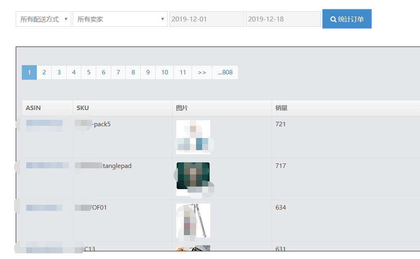420x259 pixels.
Task: Go to page 8
Action: (x=133, y=72)
